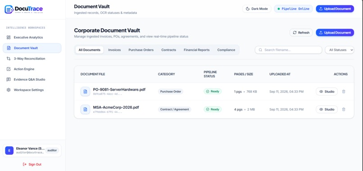Screen dimensions: 363x171
Task: Switch to the Purchase Orders tab
Action: (x=141, y=50)
